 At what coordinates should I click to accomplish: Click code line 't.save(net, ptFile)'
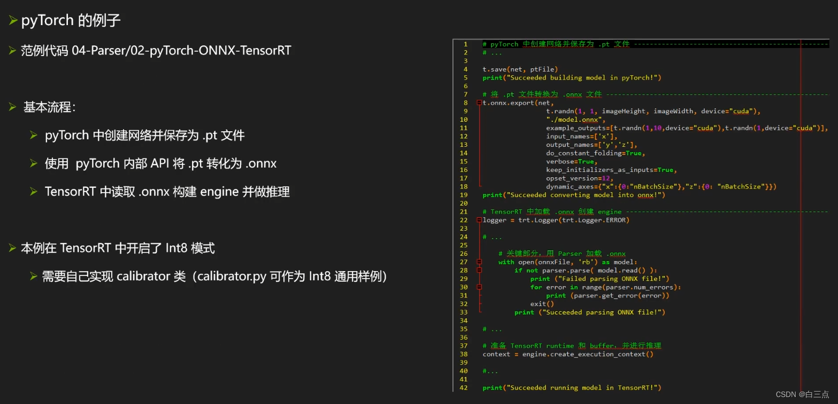(x=520, y=69)
